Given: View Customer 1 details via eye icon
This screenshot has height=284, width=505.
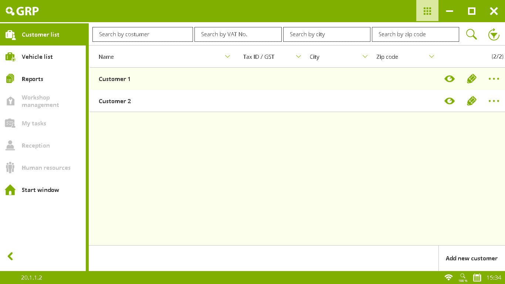Looking at the screenshot, I should click(x=449, y=79).
